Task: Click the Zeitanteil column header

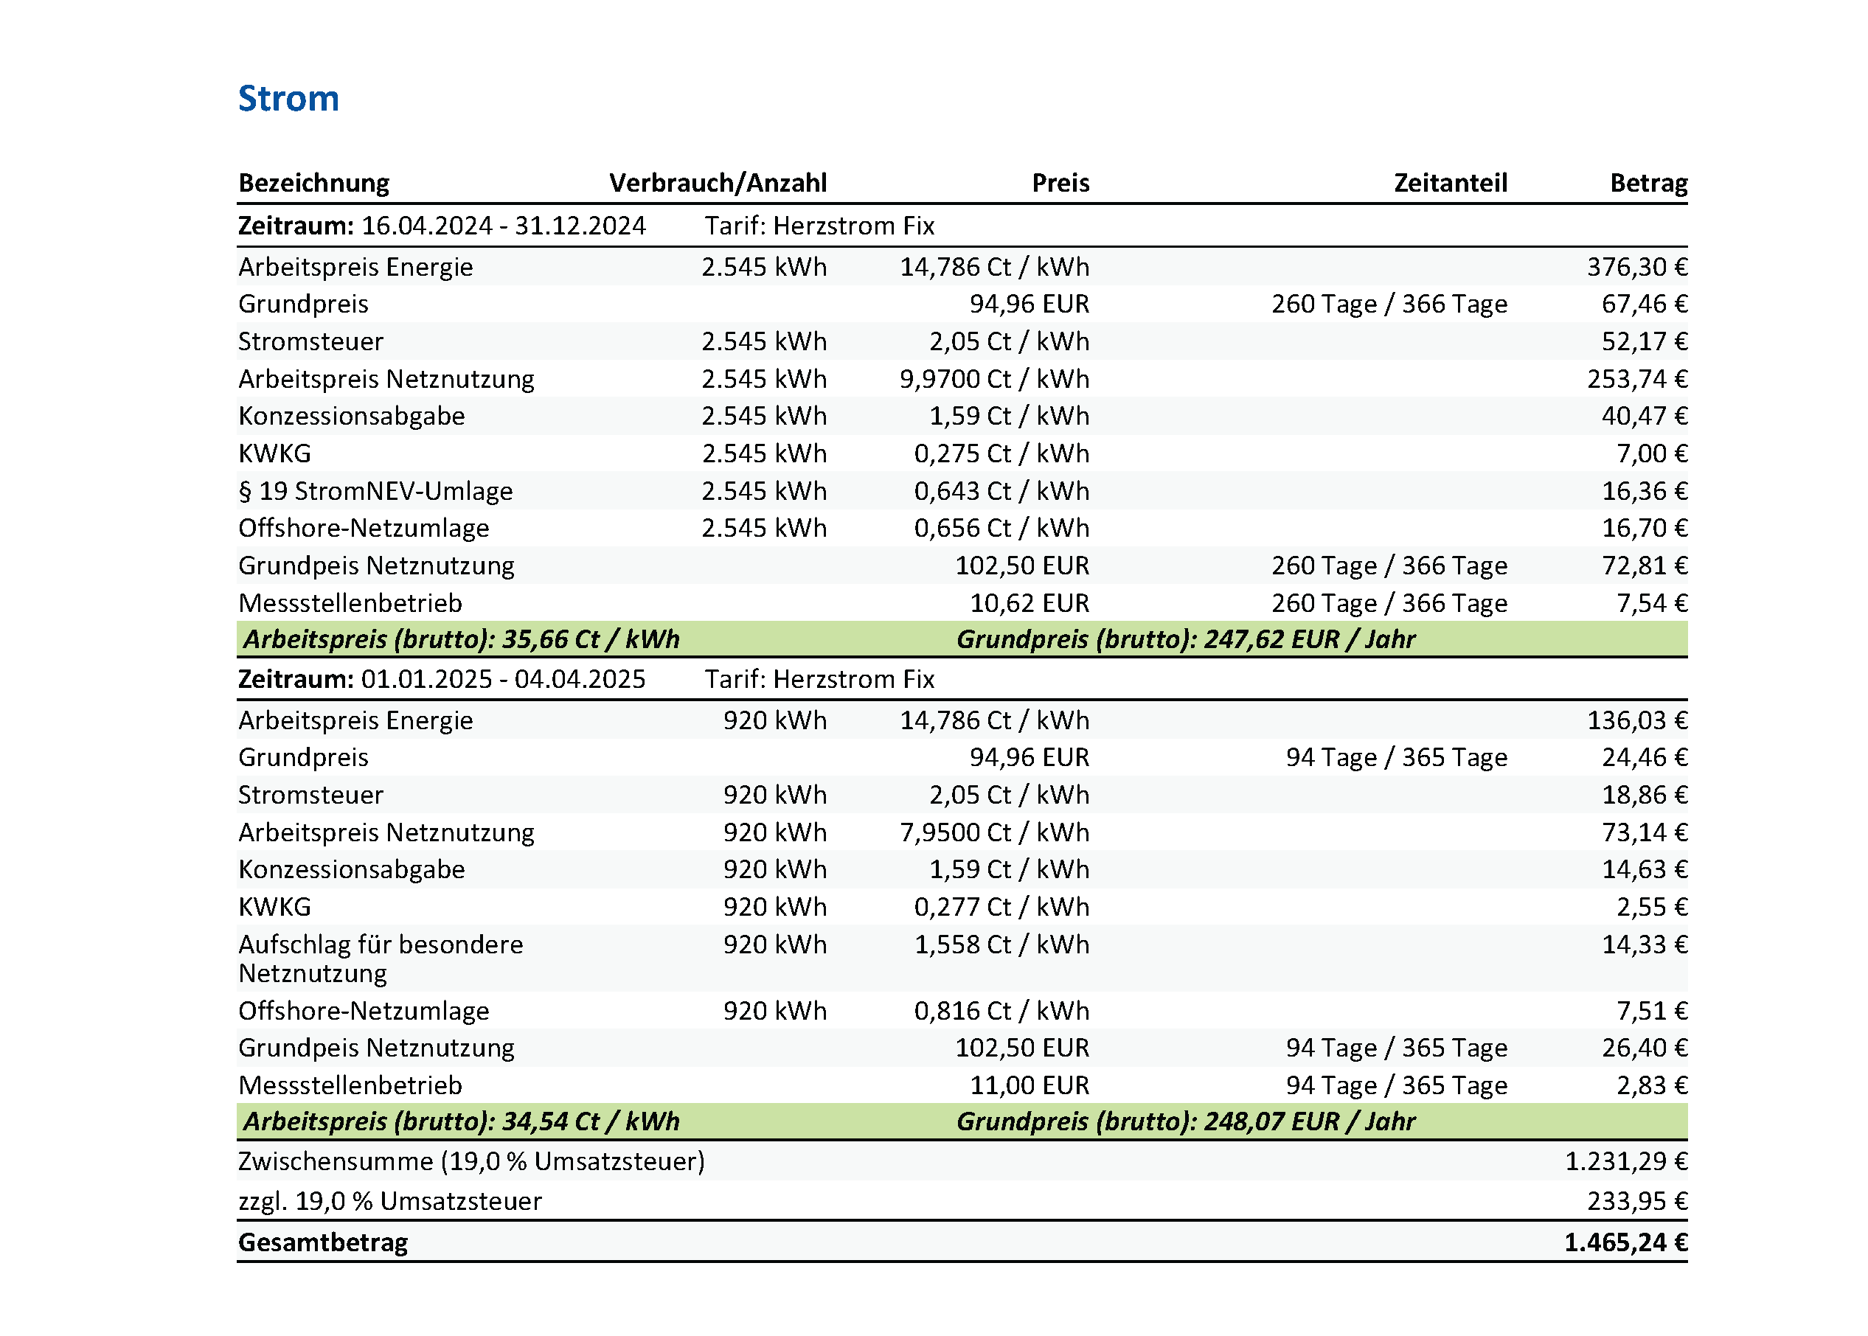Action: point(1450,183)
